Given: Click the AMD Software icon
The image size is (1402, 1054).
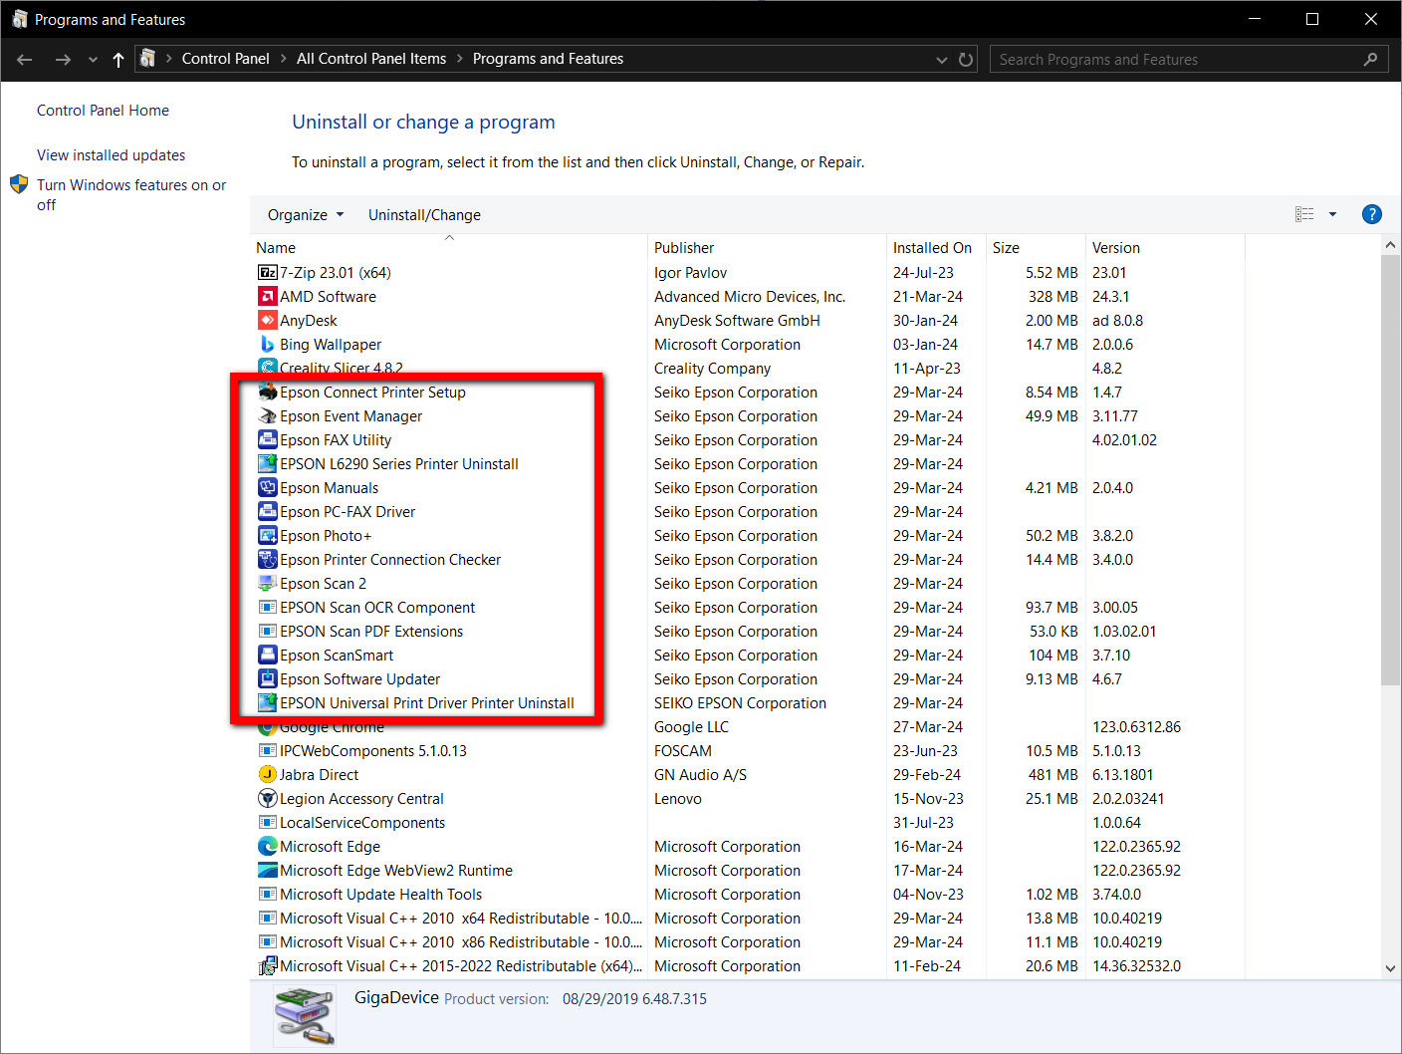Looking at the screenshot, I should coord(267,297).
